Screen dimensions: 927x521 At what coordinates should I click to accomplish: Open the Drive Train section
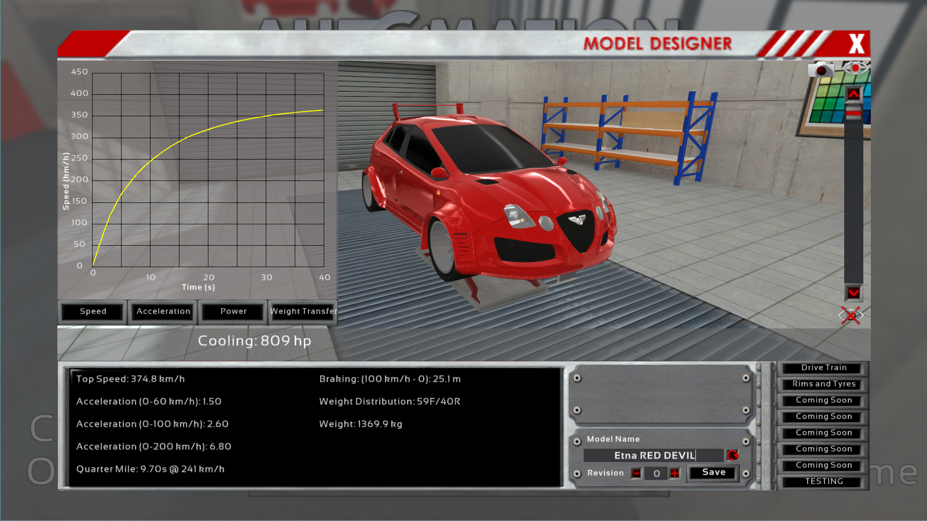coord(823,368)
